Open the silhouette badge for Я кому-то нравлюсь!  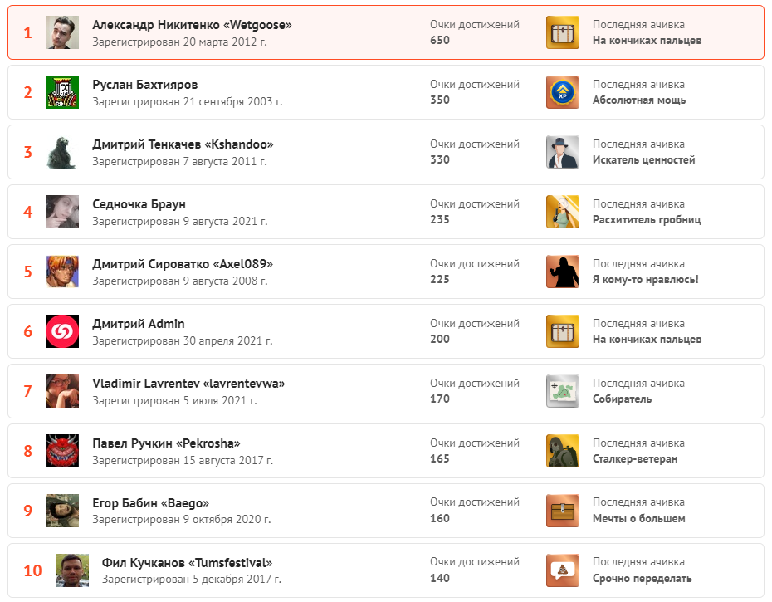click(x=563, y=272)
